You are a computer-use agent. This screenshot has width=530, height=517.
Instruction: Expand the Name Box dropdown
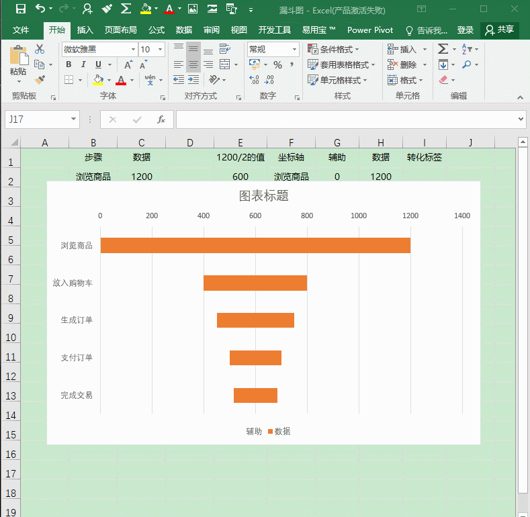73,120
